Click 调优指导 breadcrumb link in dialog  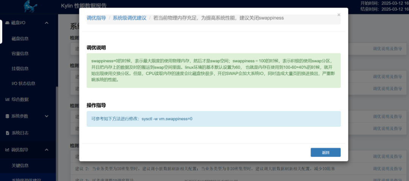[x=96, y=18]
